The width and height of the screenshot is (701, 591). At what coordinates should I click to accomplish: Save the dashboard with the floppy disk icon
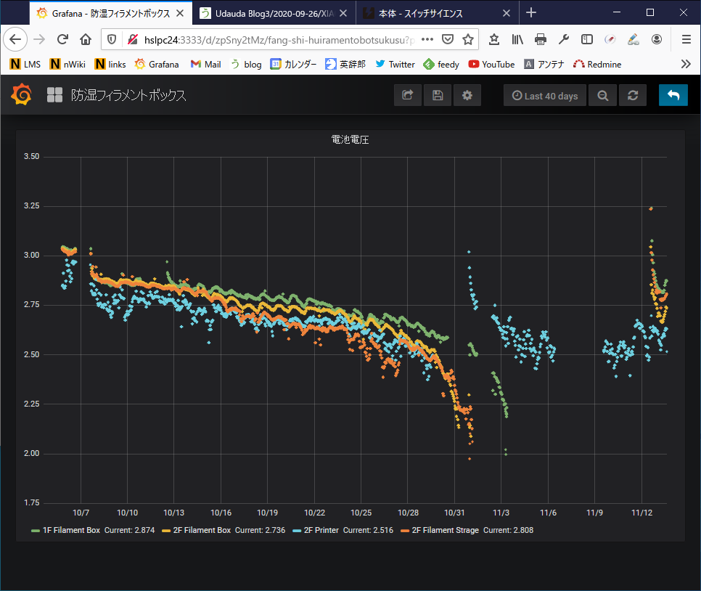[438, 95]
